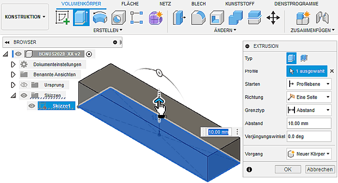Activate component radio button for BONUS2020_XX
The image size is (338, 183).
coord(89,54)
